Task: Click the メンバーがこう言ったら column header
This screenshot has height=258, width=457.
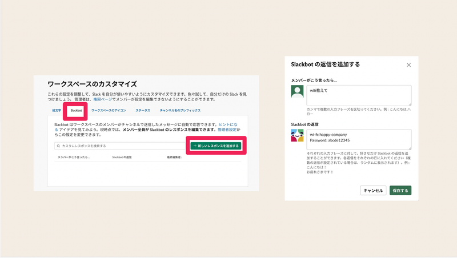Action: 74,157
